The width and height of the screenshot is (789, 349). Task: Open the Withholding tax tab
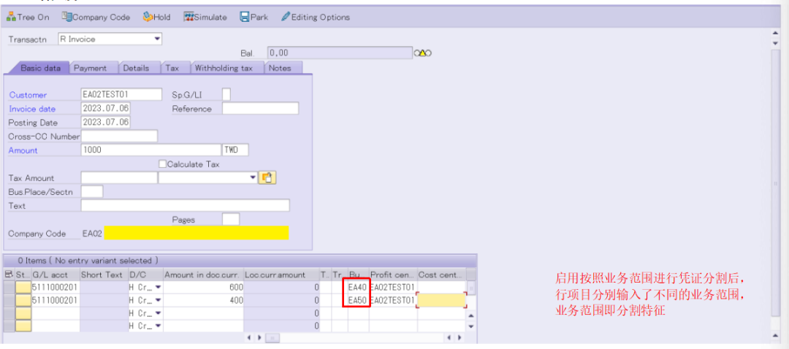[x=224, y=68]
